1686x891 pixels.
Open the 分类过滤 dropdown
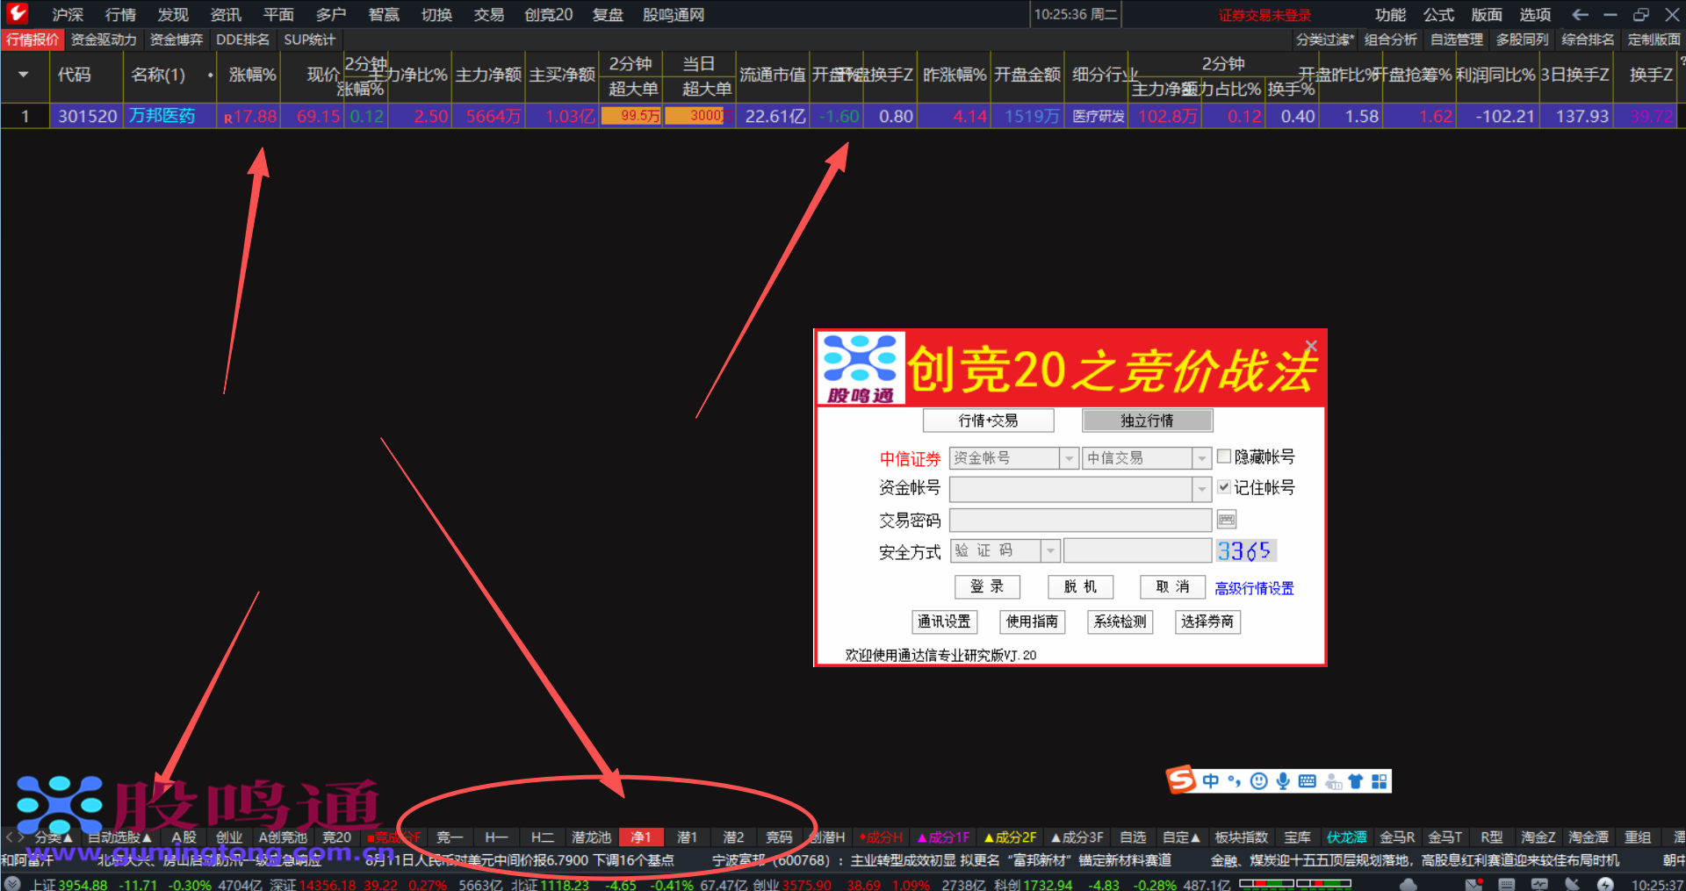click(x=1324, y=40)
